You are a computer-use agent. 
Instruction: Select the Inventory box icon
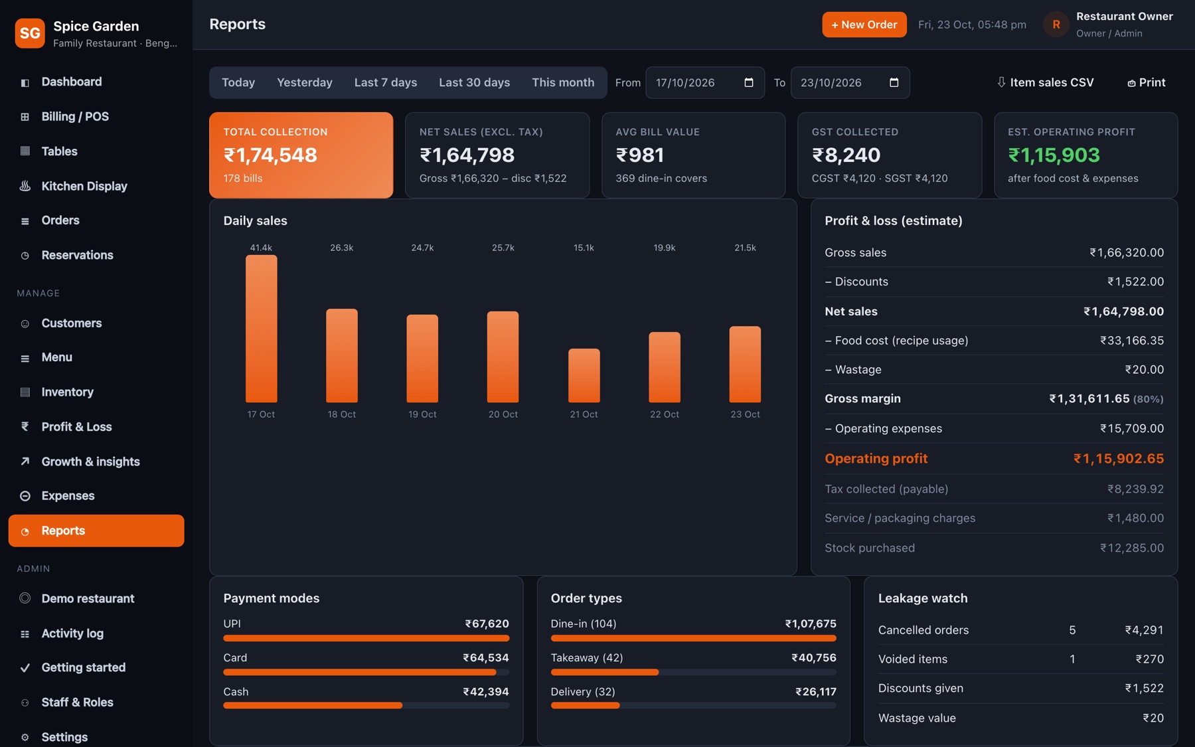click(x=25, y=392)
